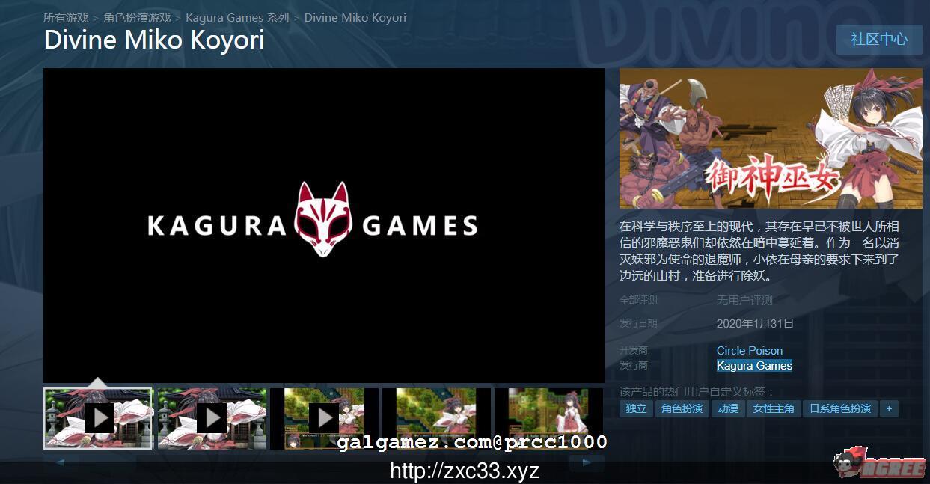Open developer Circle Poison page
The height and width of the screenshot is (484, 930).
click(750, 350)
